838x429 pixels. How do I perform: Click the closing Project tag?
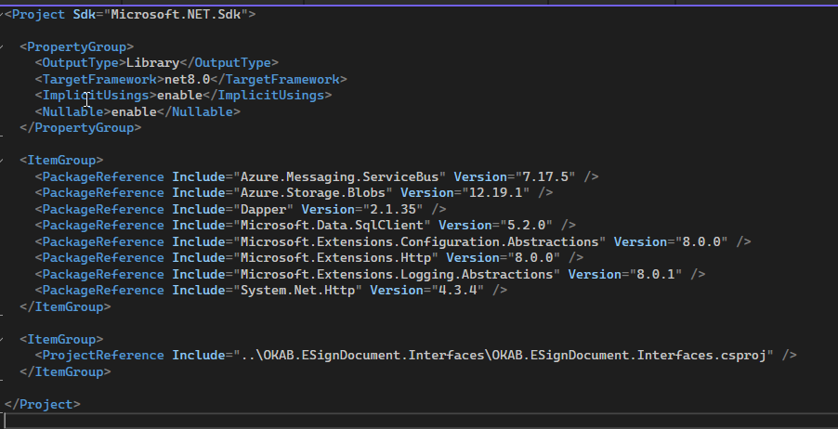click(x=42, y=405)
